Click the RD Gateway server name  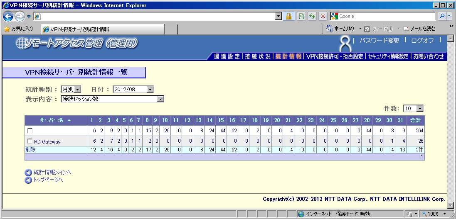[x=47, y=141]
